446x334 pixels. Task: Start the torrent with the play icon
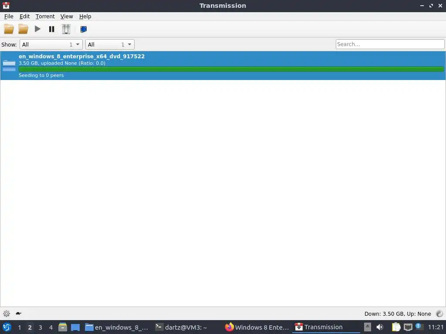click(37, 29)
